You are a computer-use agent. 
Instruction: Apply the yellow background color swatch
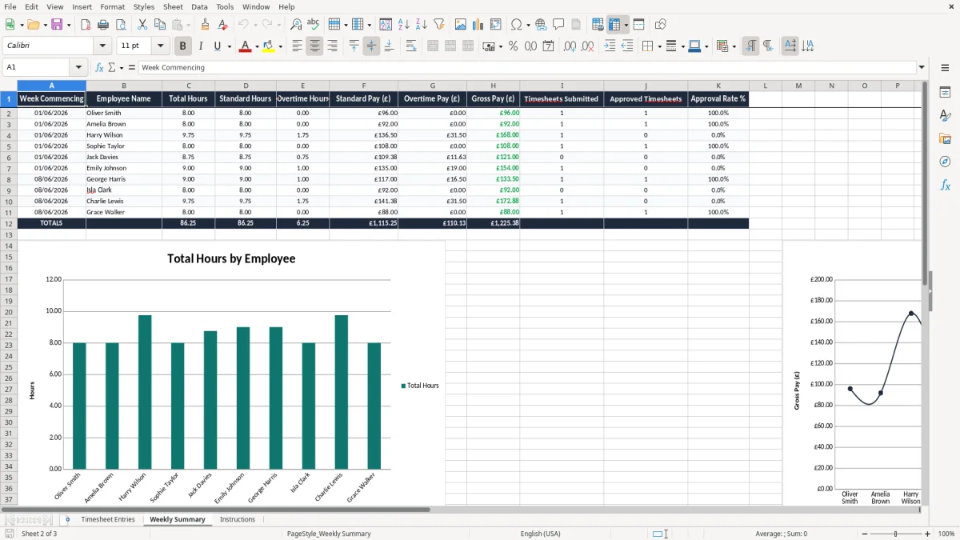269,46
